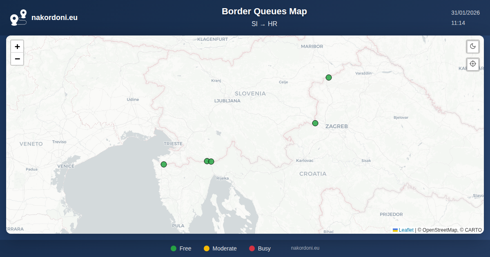This screenshot has height=257, width=490.
Task: Click the date 31/01/2026 in header
Action: tap(465, 13)
